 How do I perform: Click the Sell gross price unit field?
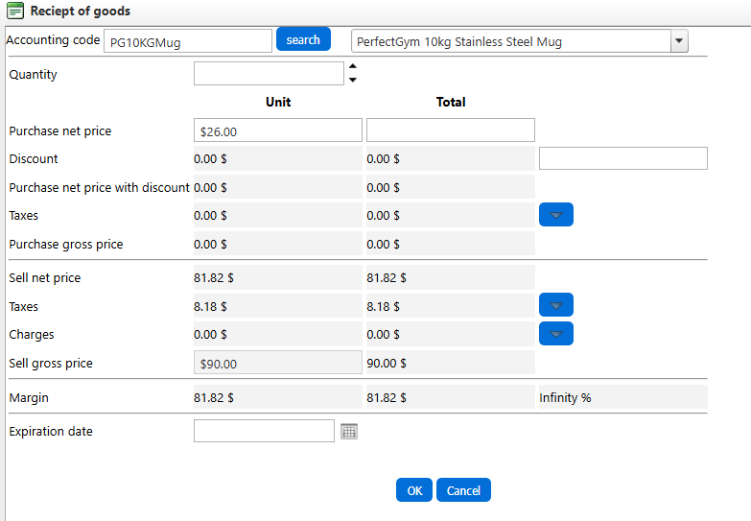(x=277, y=364)
